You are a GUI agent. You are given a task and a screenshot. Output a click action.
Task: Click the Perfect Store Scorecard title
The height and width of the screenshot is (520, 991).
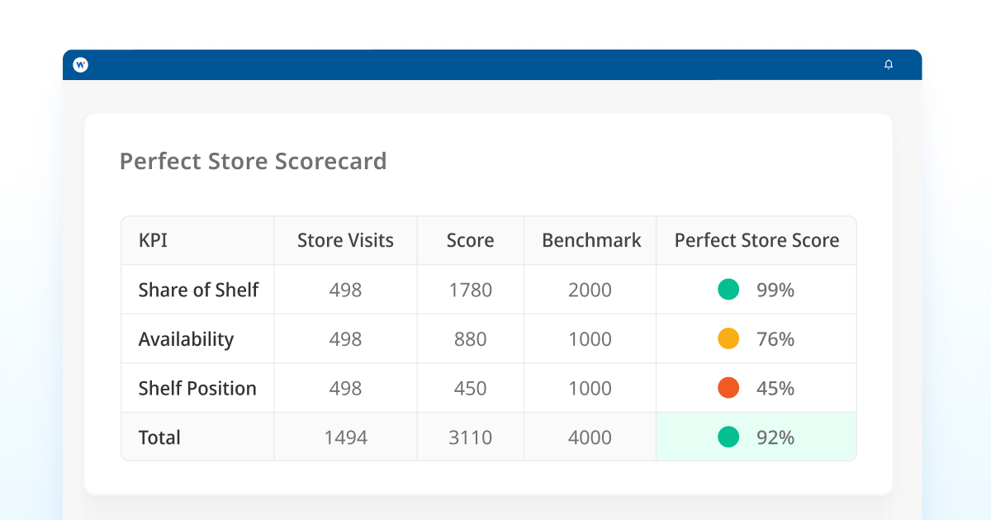click(x=253, y=161)
